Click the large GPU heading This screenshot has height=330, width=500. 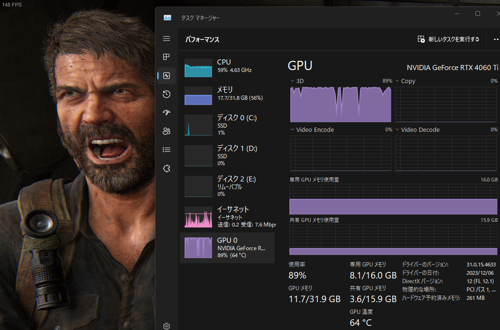coord(300,66)
